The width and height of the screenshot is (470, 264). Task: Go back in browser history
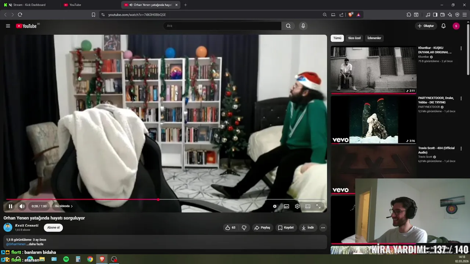[x=5, y=15]
